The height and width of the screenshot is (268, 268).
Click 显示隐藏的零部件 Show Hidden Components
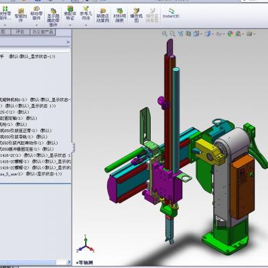coord(53,17)
